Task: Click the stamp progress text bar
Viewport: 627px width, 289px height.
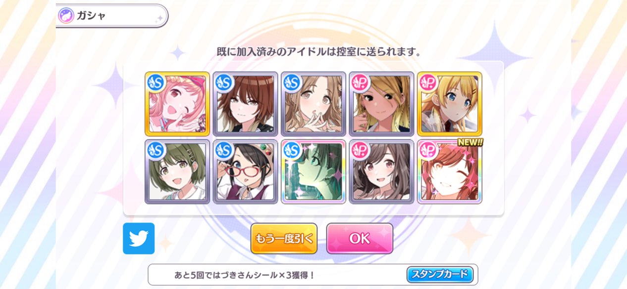Action: point(313,275)
